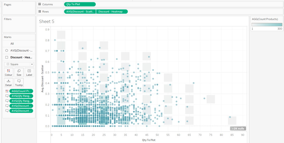The height and width of the screenshot is (143, 284).
Task: Click the Columns shelf icon
Action: (40, 4)
